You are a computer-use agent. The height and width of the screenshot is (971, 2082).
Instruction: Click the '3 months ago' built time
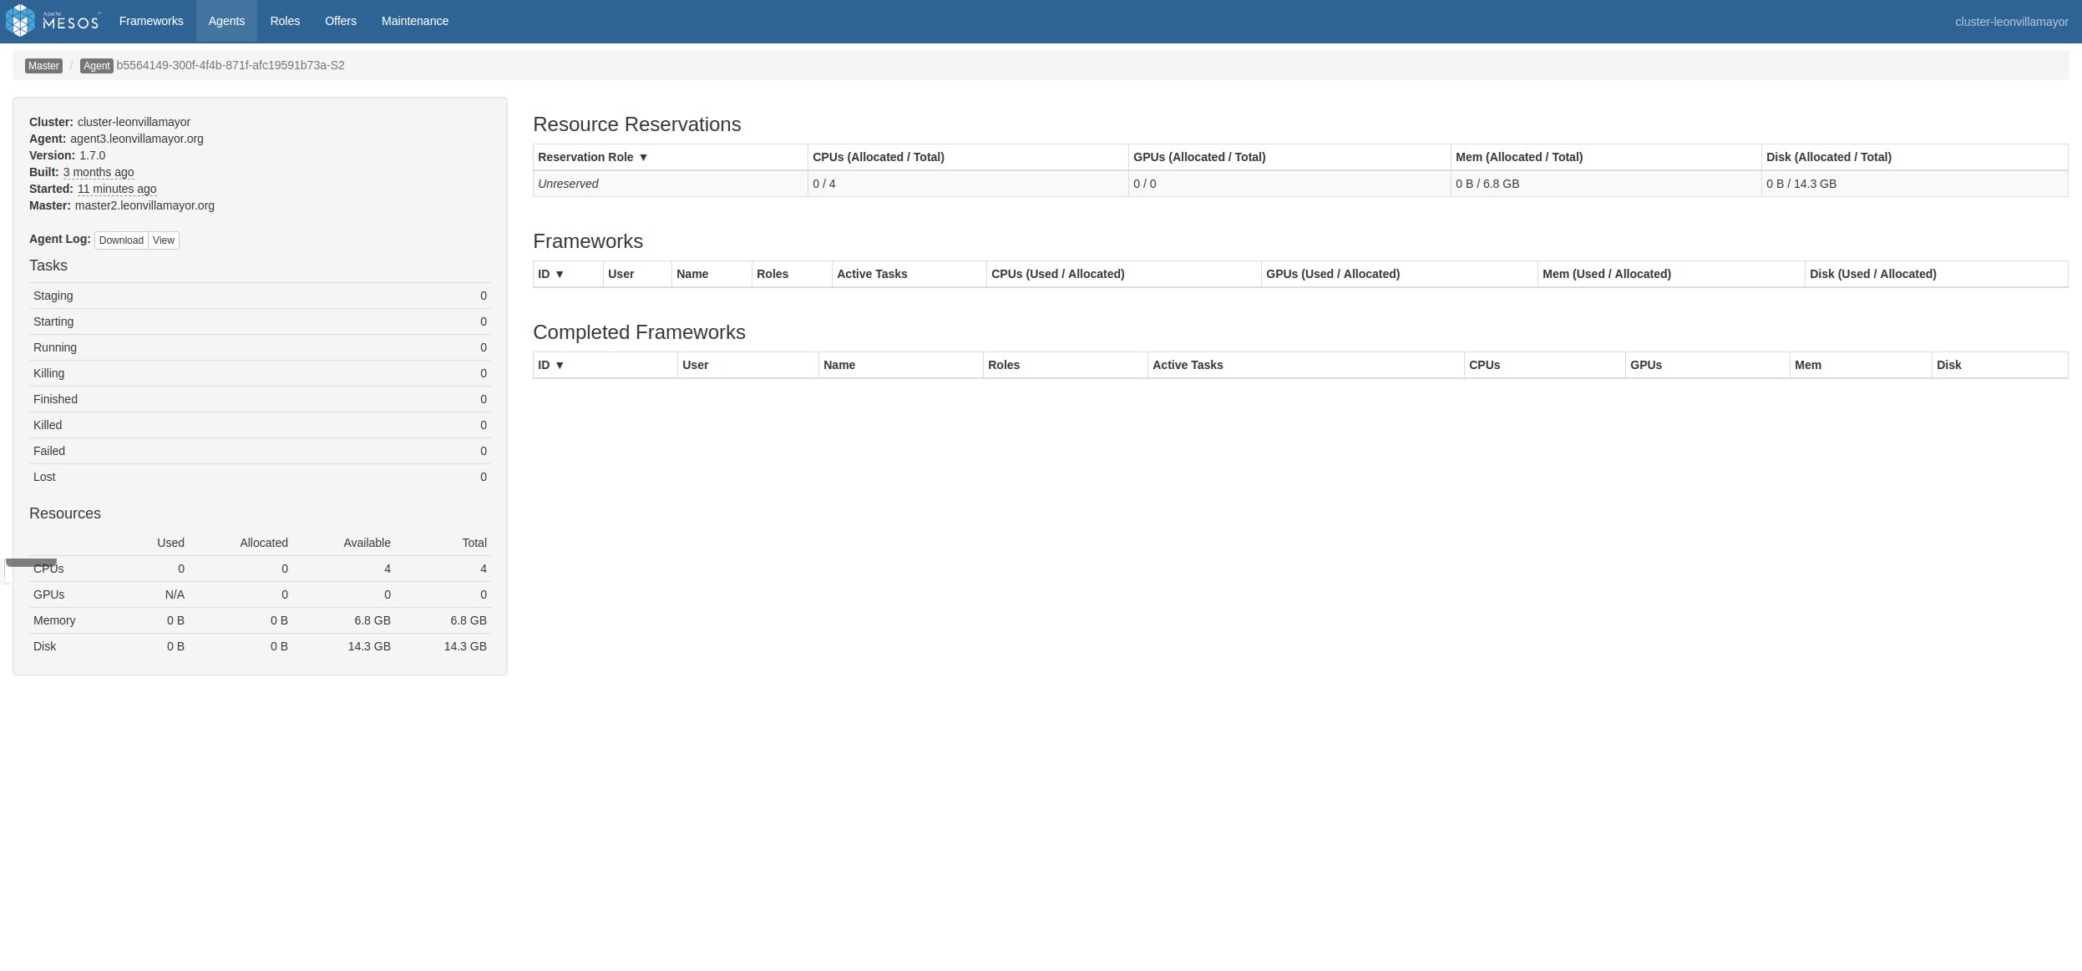pyautogui.click(x=99, y=172)
